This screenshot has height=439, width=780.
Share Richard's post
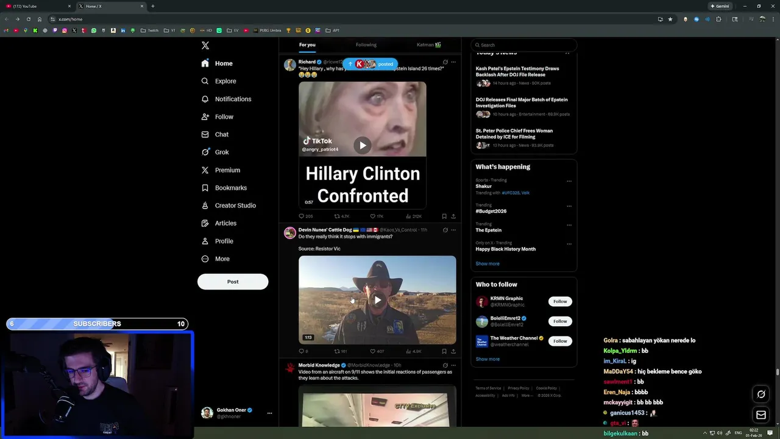pos(453,216)
